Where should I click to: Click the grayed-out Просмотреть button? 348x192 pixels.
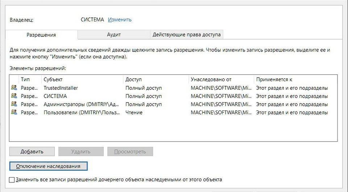(130, 151)
